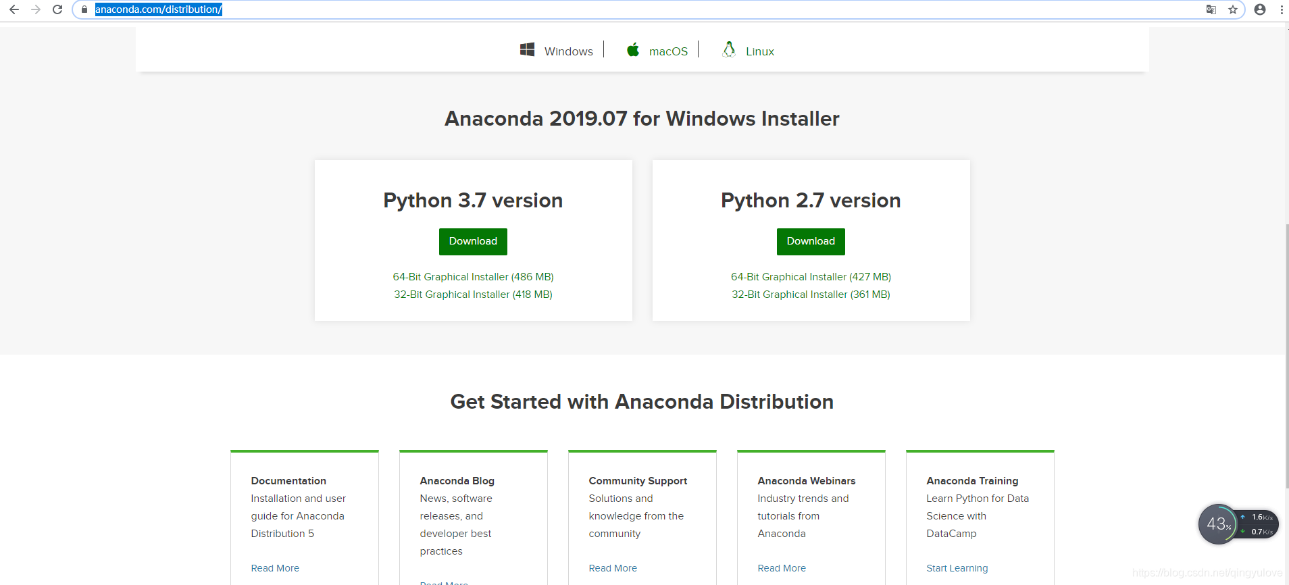The height and width of the screenshot is (585, 1289).
Task: Download the Python 3.7 version
Action: (x=473, y=242)
